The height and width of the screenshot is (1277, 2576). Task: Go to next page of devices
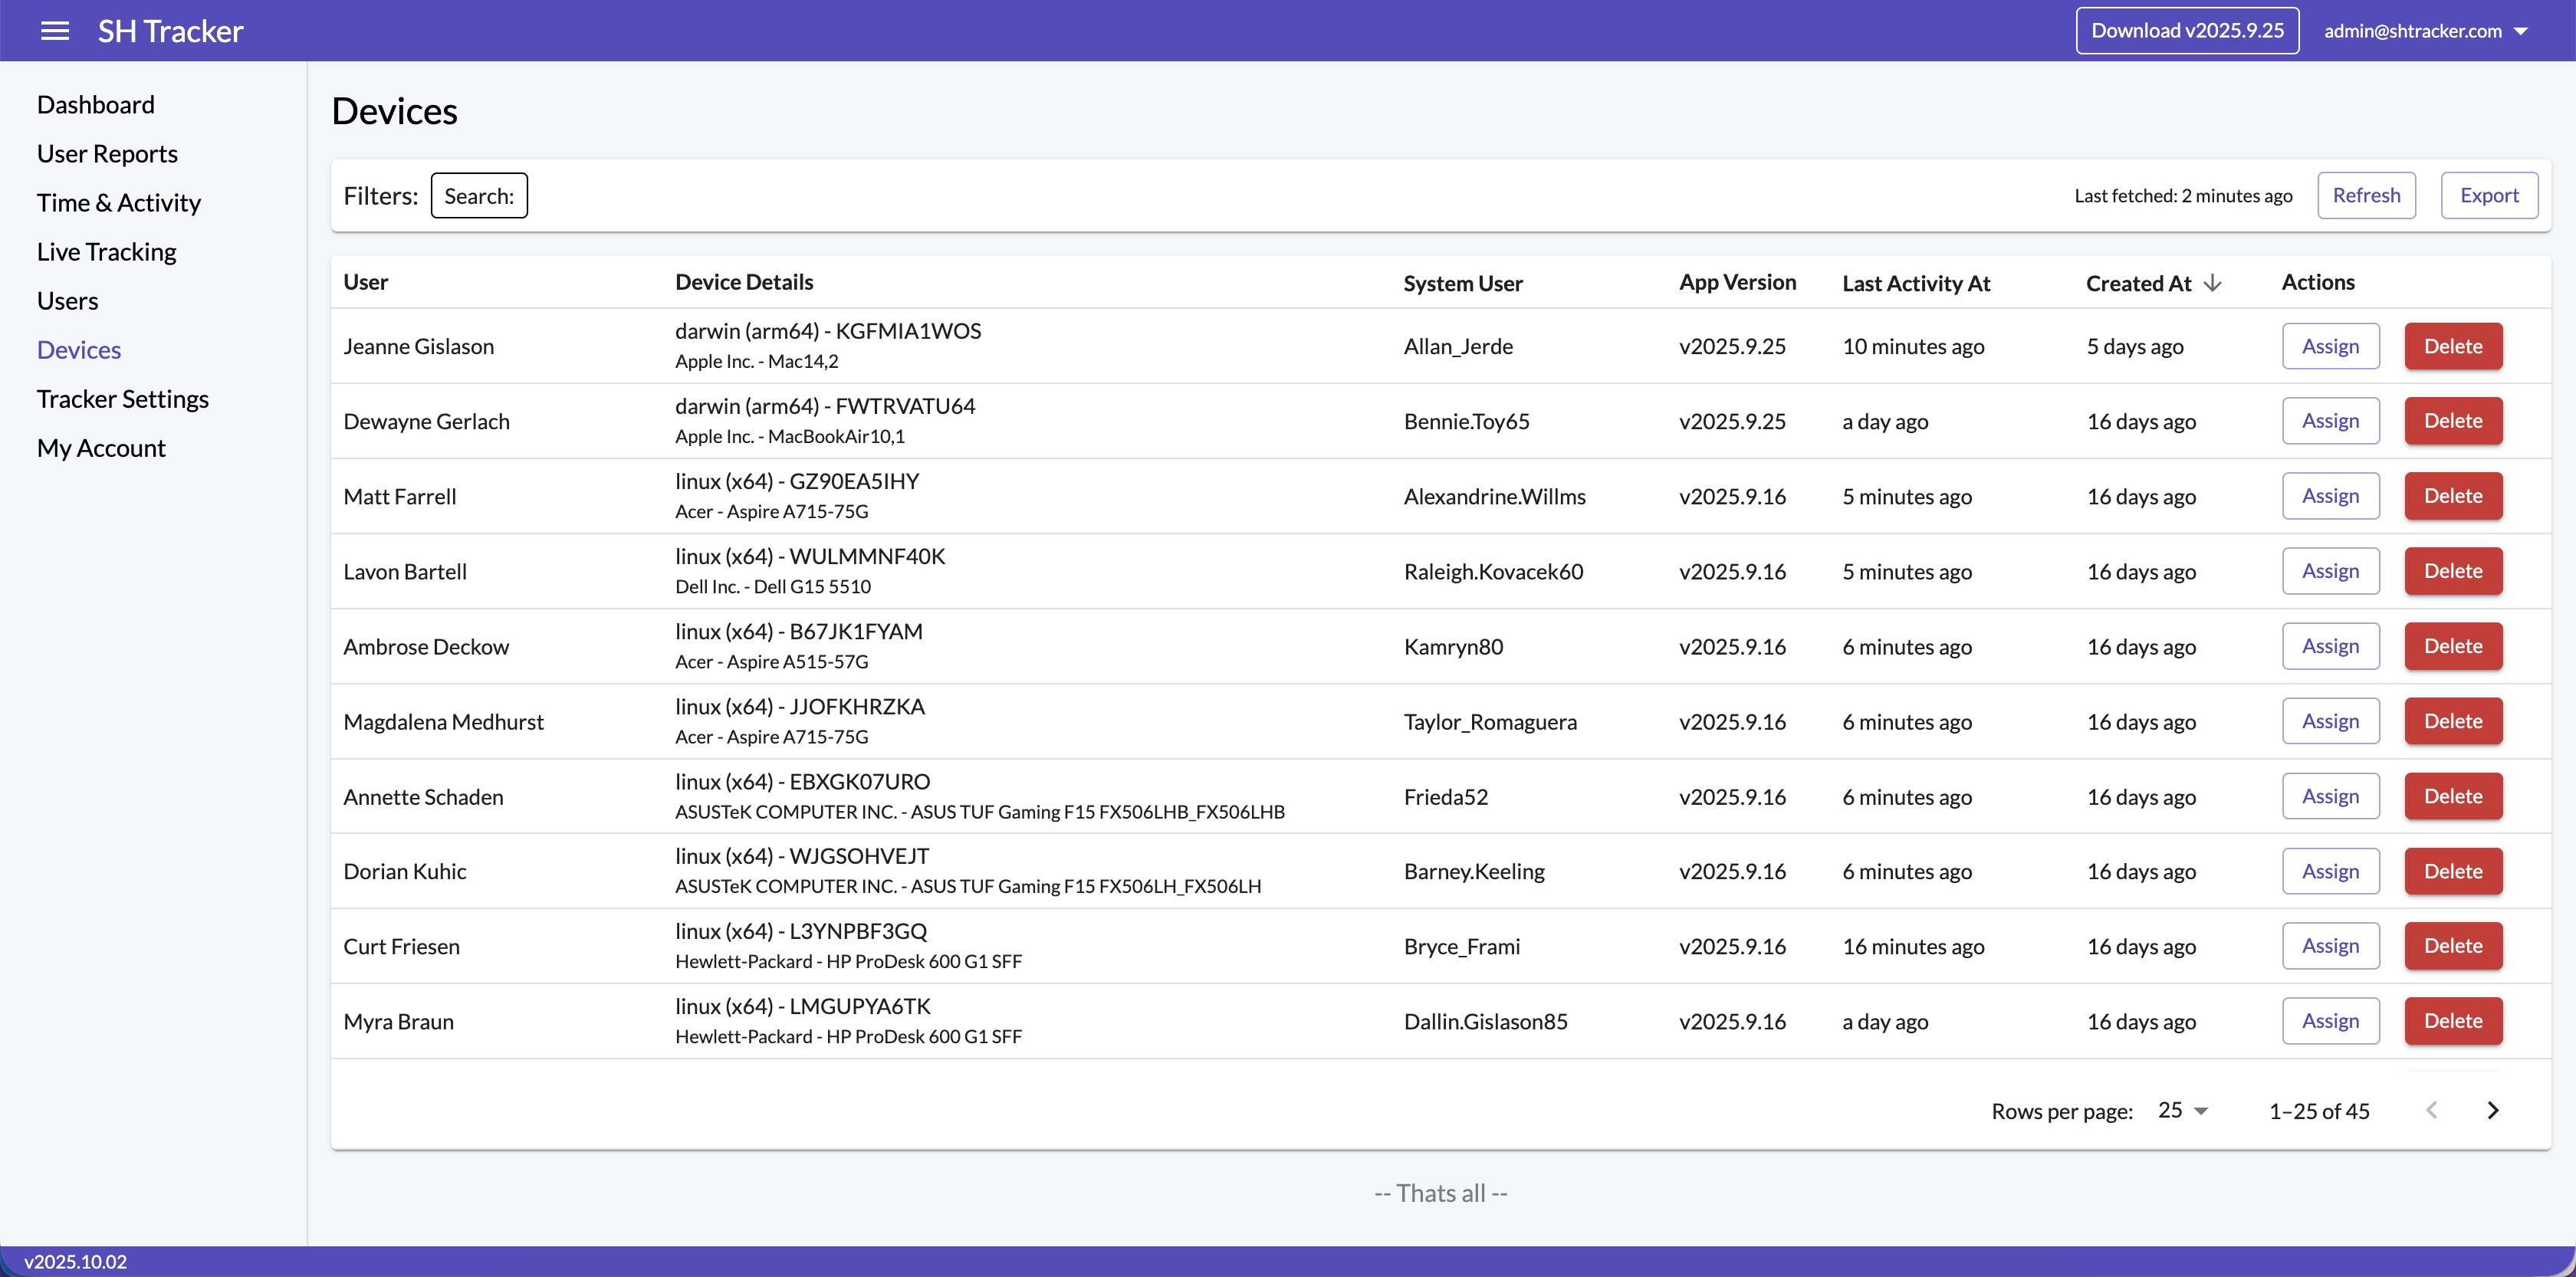pyautogui.click(x=2492, y=1110)
